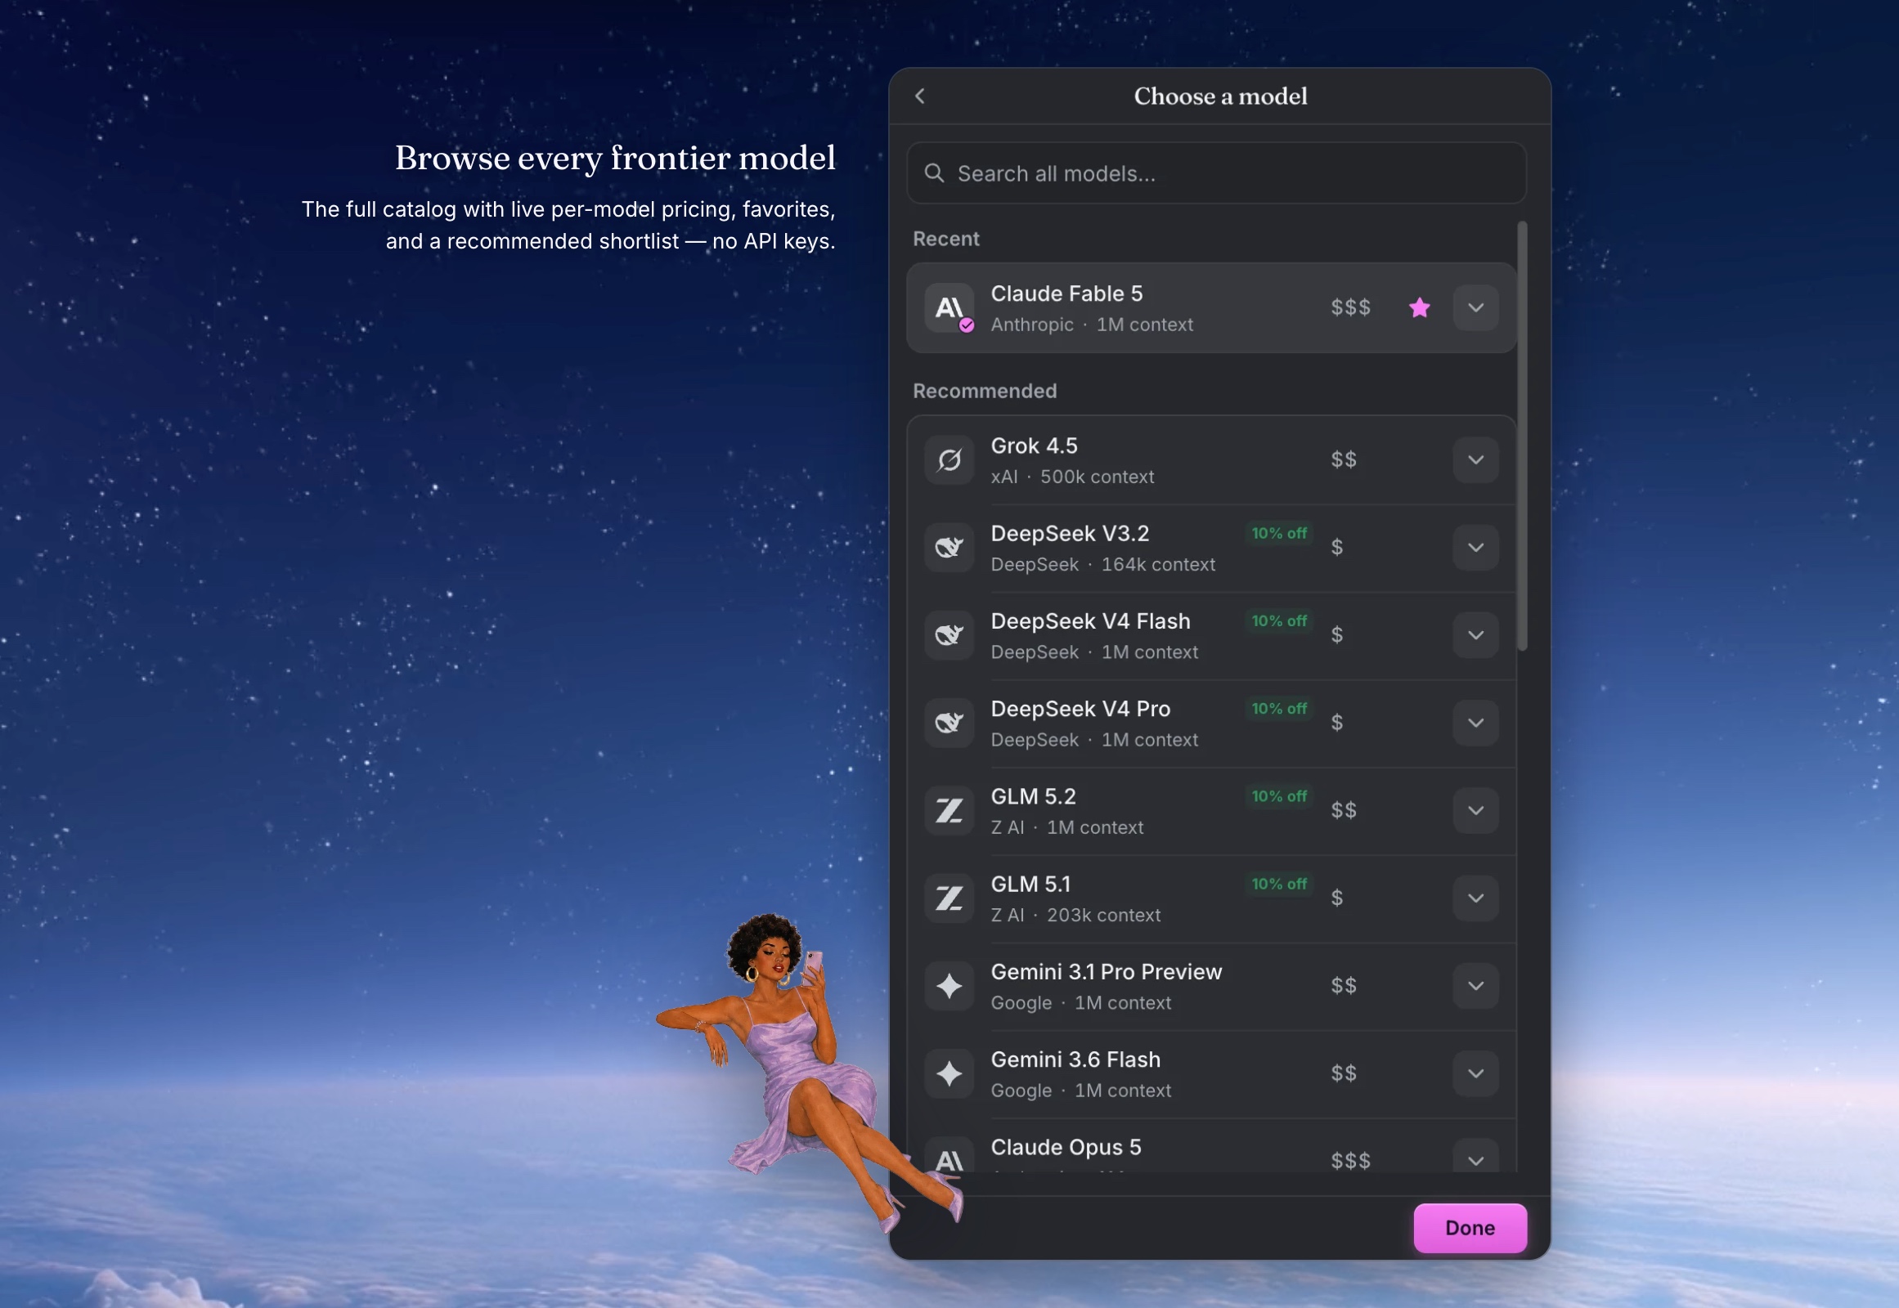The height and width of the screenshot is (1308, 1899).
Task: Expand the GLM 5.2 row chevron
Action: pyautogui.click(x=1476, y=810)
